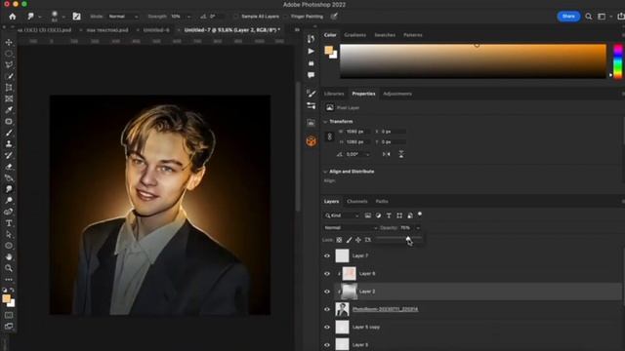Click the blue Share button
This screenshot has width=625, height=351.
click(x=568, y=17)
